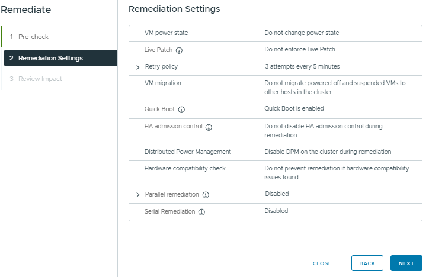429x277 pixels.
Task: Go to Pre-check step
Action: click(33, 37)
